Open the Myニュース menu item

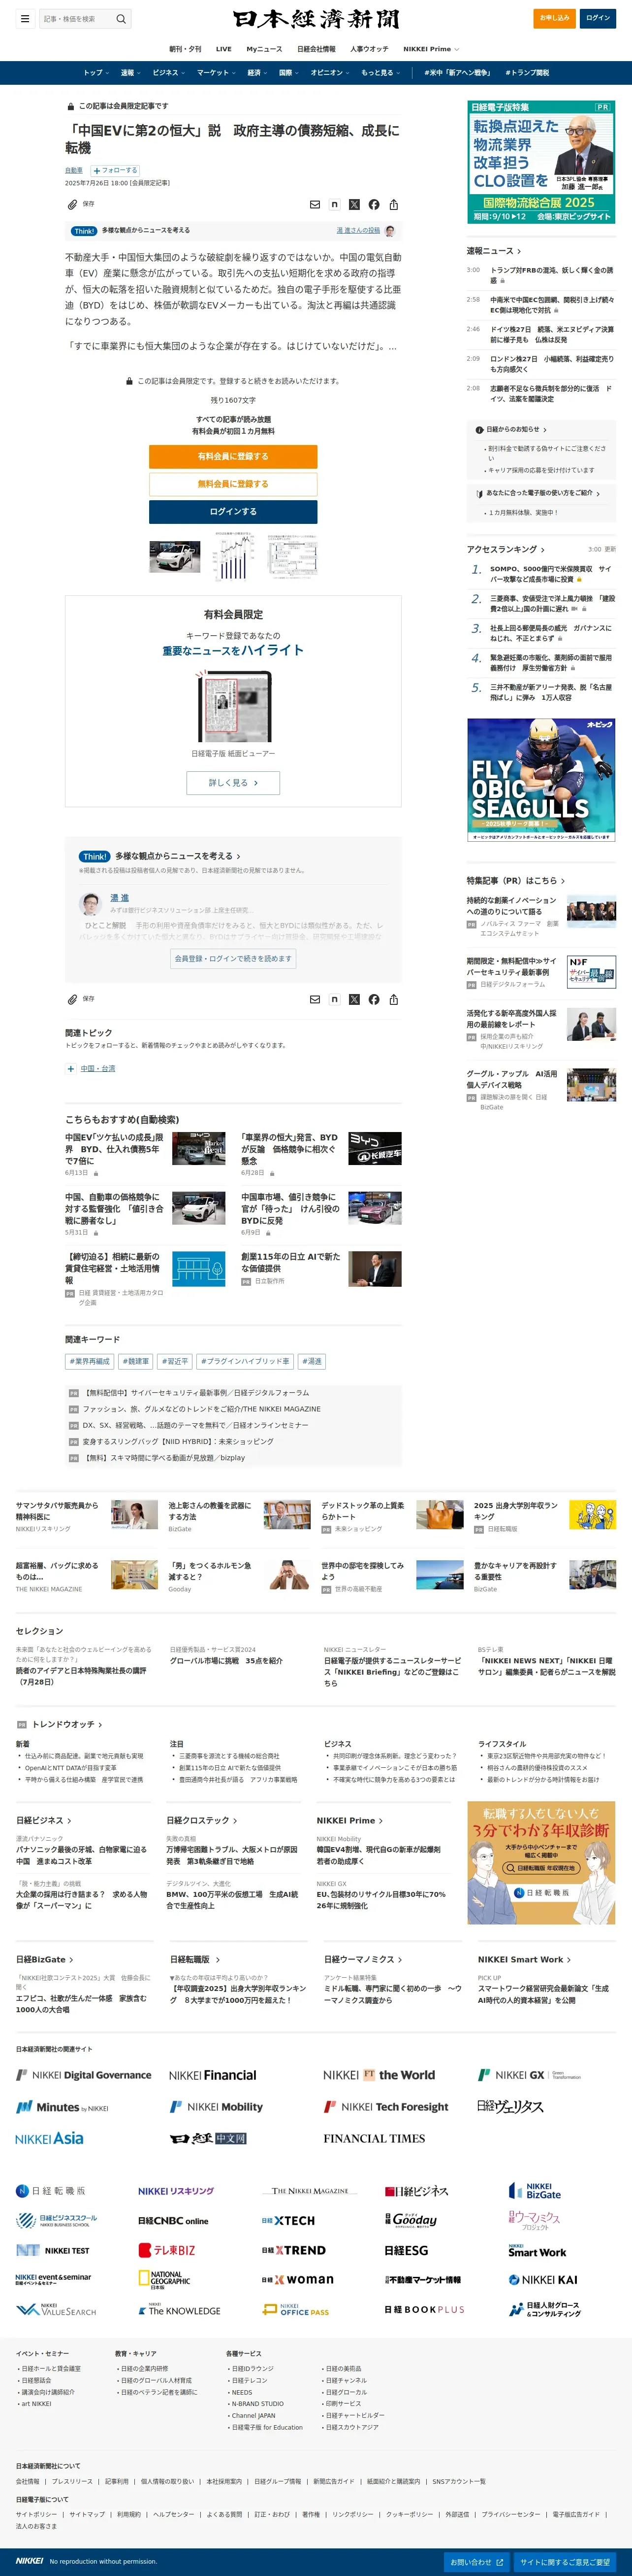(264, 49)
